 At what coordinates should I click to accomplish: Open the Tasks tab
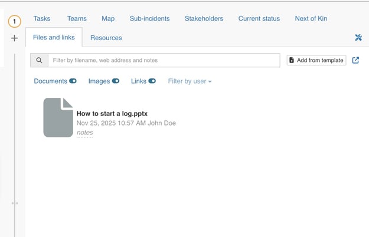click(x=42, y=19)
